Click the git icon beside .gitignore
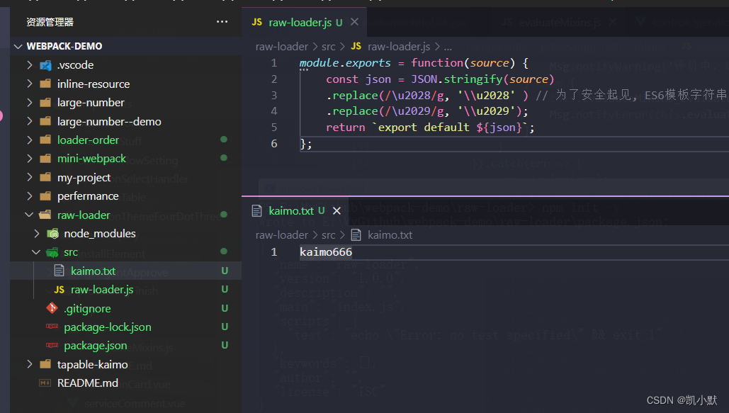729x413 pixels. 52,308
